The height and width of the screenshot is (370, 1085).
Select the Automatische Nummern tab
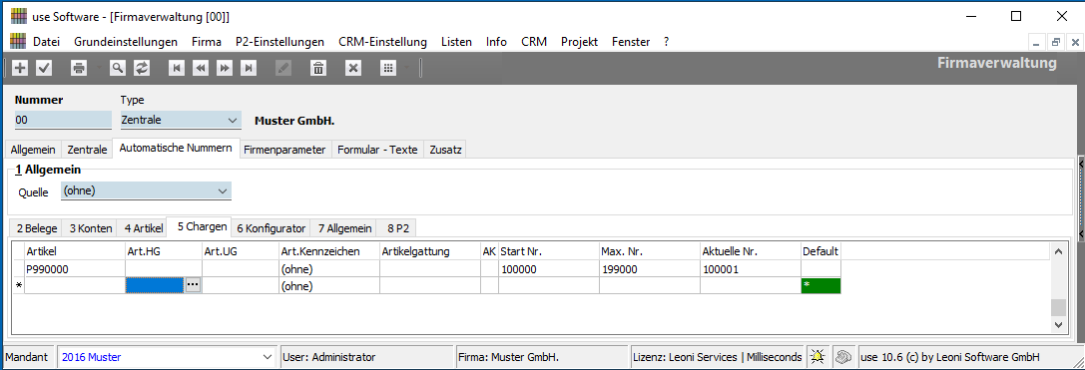click(x=176, y=148)
